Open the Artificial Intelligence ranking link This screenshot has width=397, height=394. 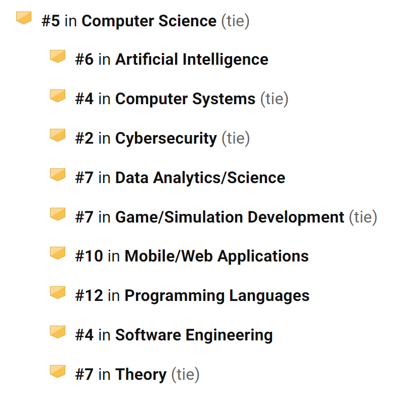(192, 60)
